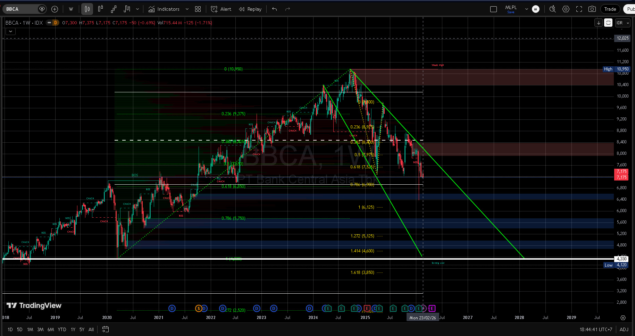Open the IDR currency dropdown
This screenshot has width=635, height=336.
623,23
